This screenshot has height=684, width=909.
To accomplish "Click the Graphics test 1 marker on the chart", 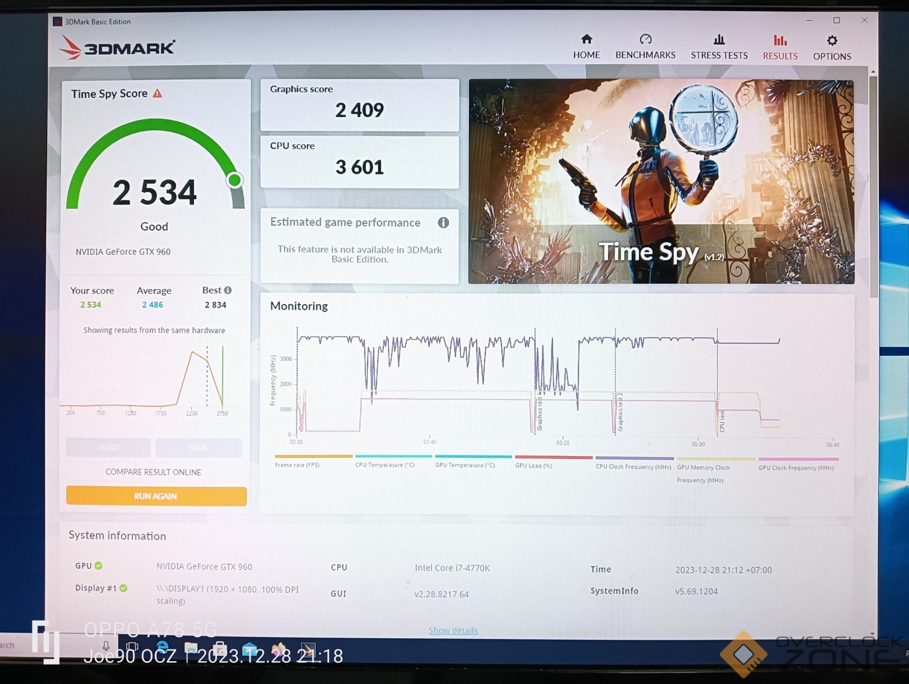I will 539,412.
